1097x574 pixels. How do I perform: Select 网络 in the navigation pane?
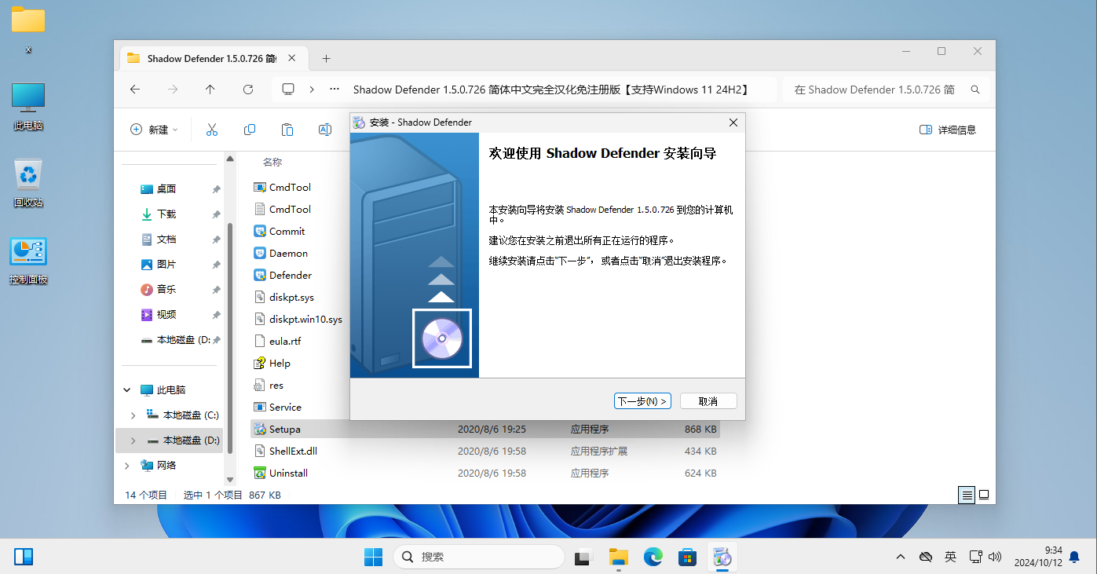coord(159,466)
